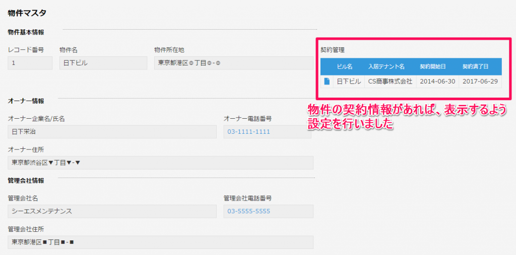Click the 管理会社情報 section heading
Screen dimensions: 516x255
[x=26, y=181]
